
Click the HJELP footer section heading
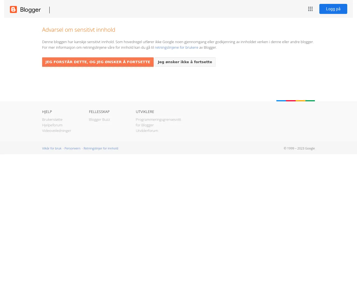coord(47,112)
